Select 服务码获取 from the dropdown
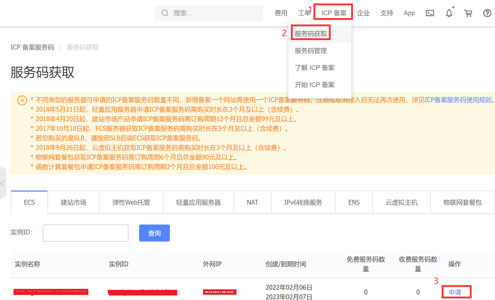 pyautogui.click(x=310, y=32)
